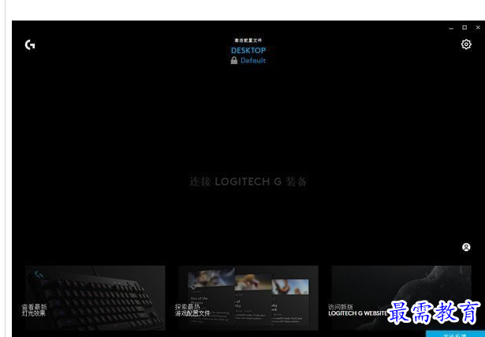Open the LOGITECH G WEBSITE card
This screenshot has height=337, width=485.
(x=401, y=298)
